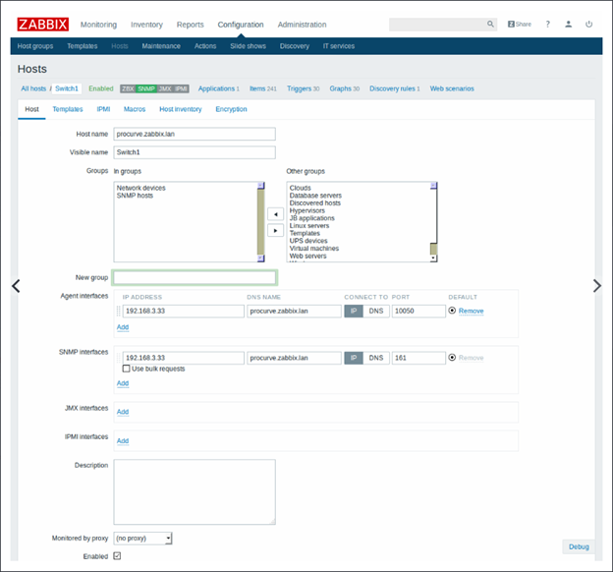Add a JMX interface
The height and width of the screenshot is (572, 613).
[x=123, y=412]
